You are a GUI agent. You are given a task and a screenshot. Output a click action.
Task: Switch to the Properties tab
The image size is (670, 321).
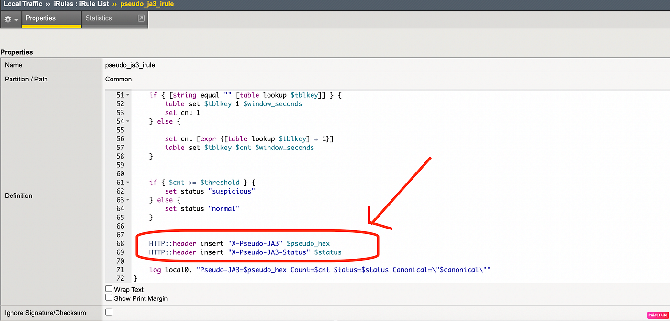coord(51,19)
